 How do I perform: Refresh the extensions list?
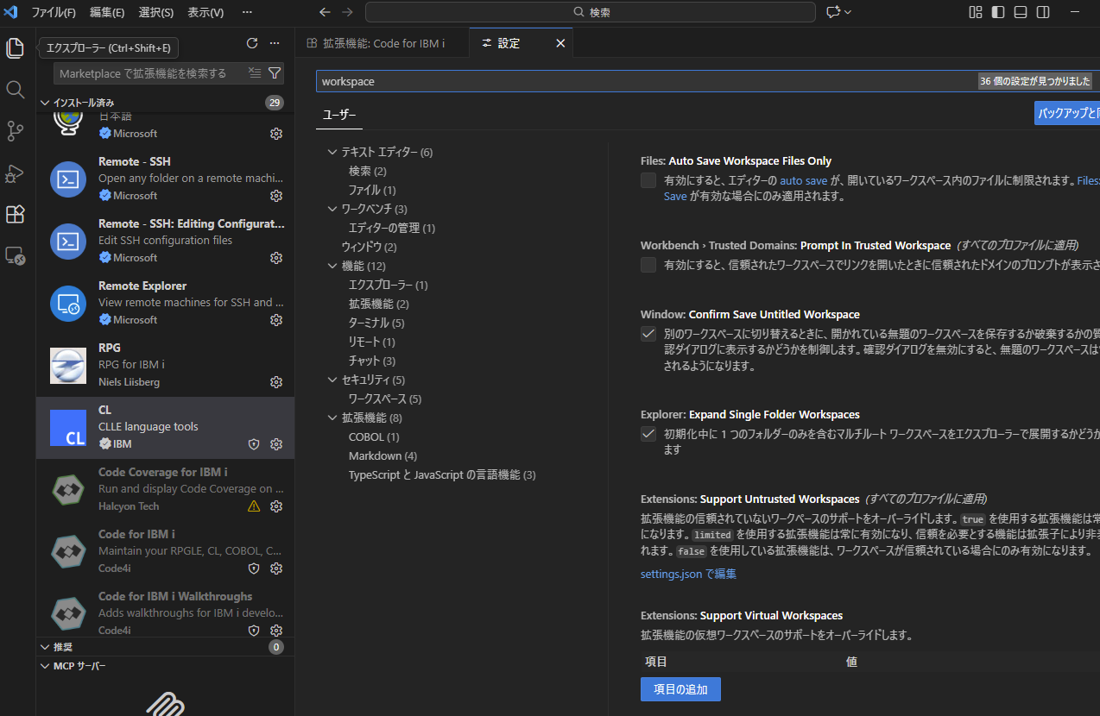252,43
